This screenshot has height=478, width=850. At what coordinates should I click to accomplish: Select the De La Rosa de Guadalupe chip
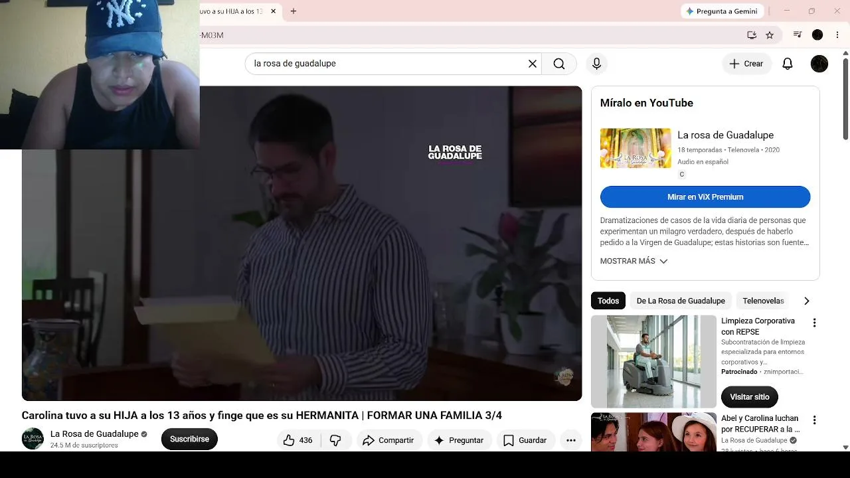(x=681, y=301)
